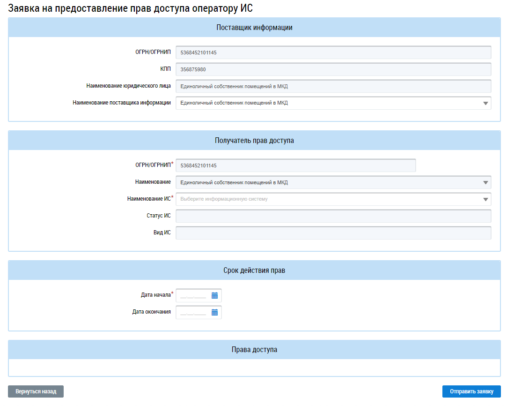Open Наименование ИС system selector
The height and width of the screenshot is (406, 507).
(x=333, y=199)
